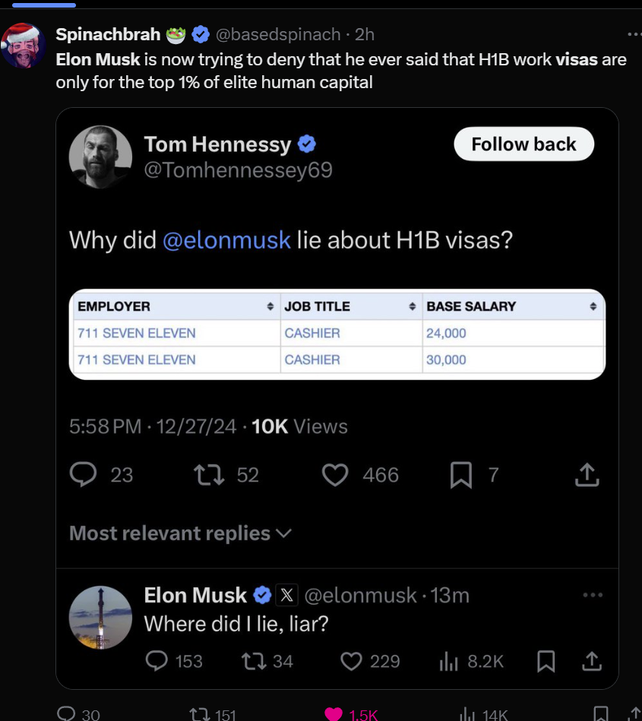The height and width of the screenshot is (721, 642).
Task: View analytics on Elon Musk's reply
Action: 448,662
